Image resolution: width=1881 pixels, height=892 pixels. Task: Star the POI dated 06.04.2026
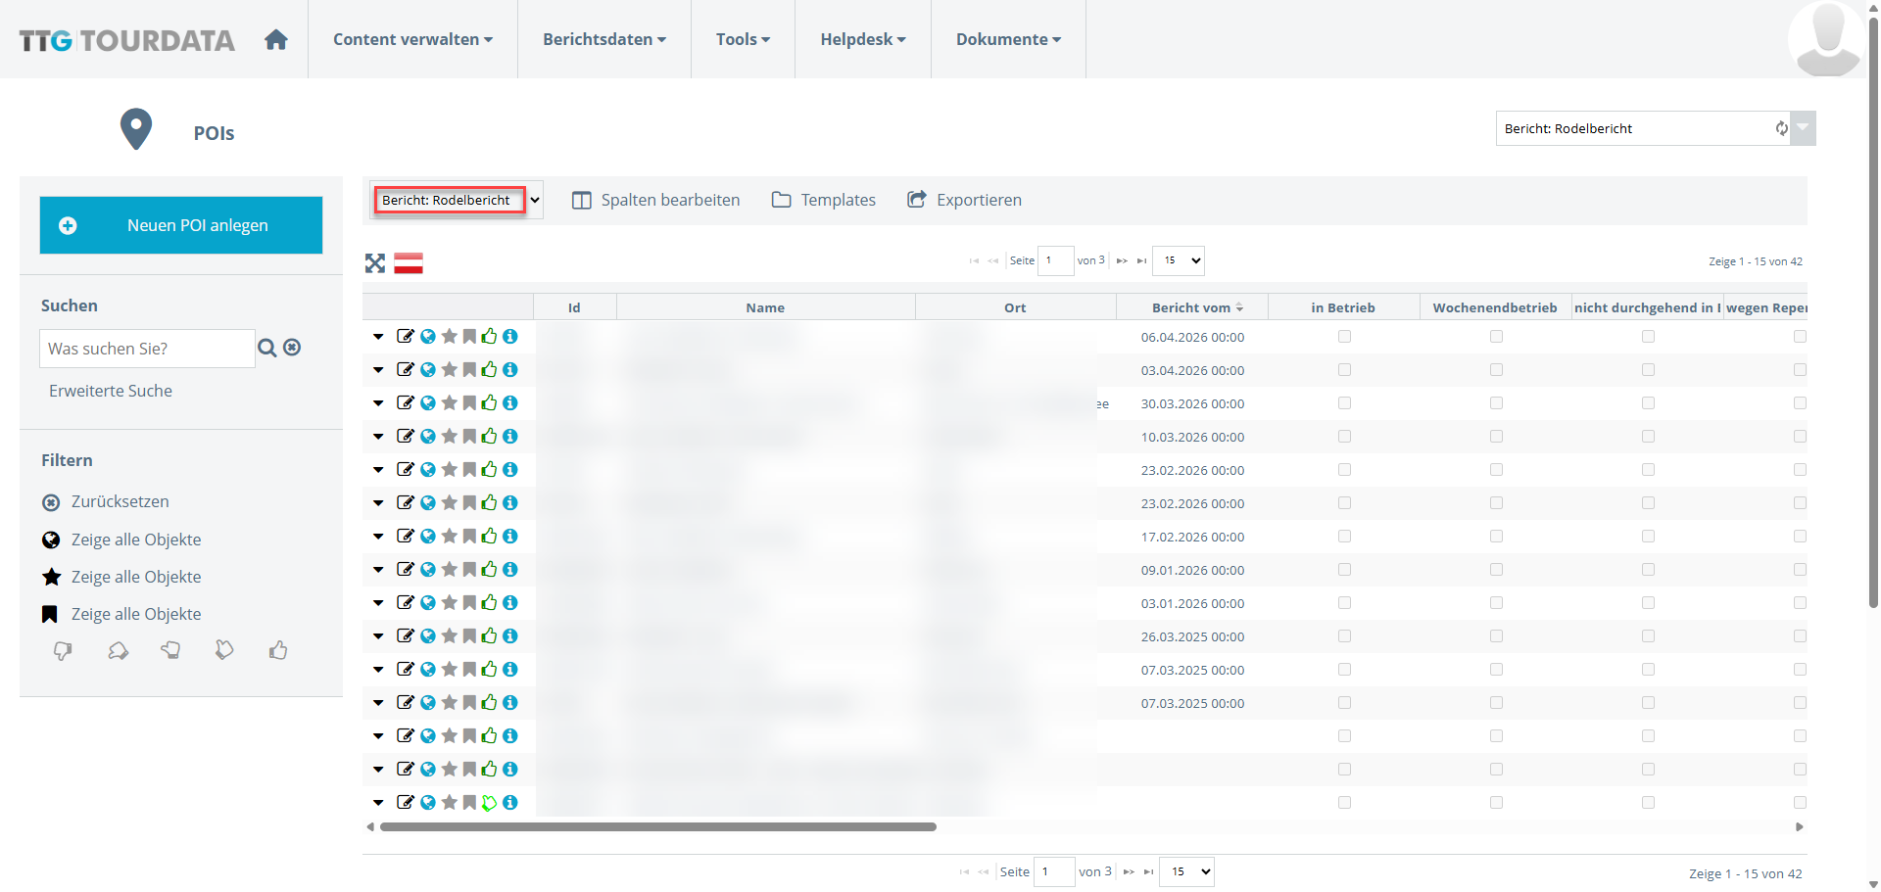(x=449, y=337)
